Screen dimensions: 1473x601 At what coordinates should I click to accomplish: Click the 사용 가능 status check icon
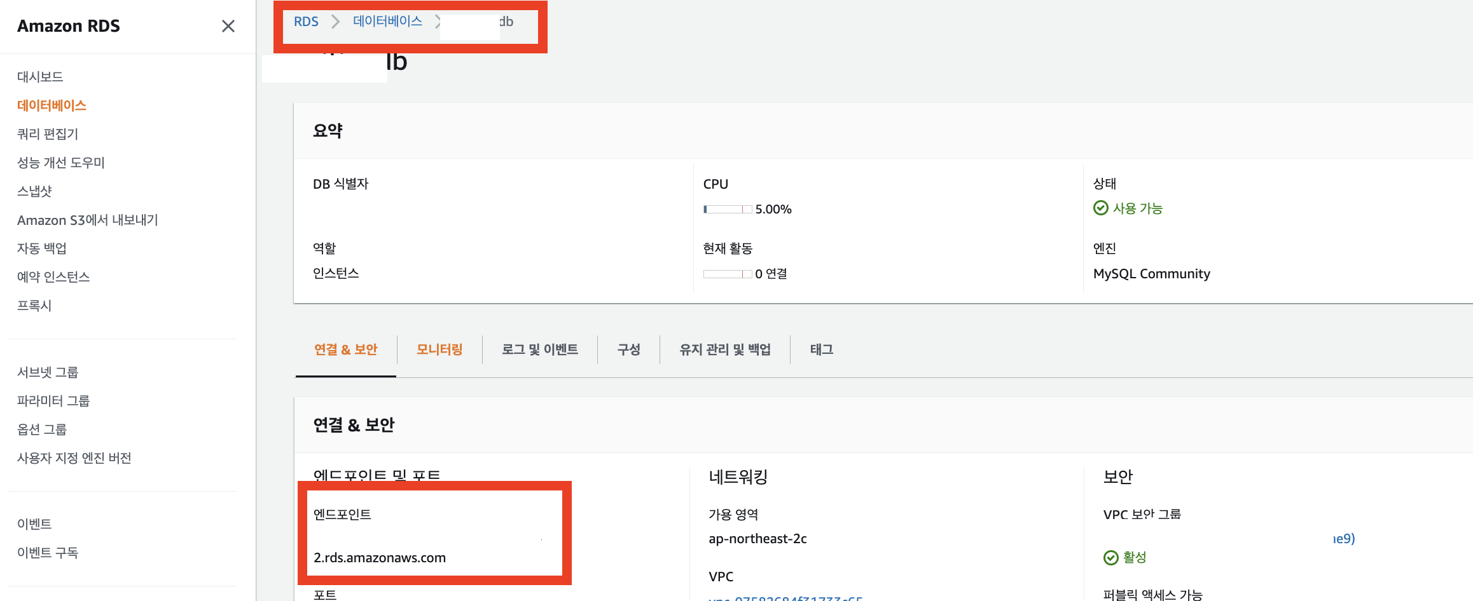pos(1100,208)
